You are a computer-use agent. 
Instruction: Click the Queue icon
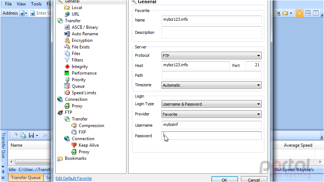coord(67,86)
